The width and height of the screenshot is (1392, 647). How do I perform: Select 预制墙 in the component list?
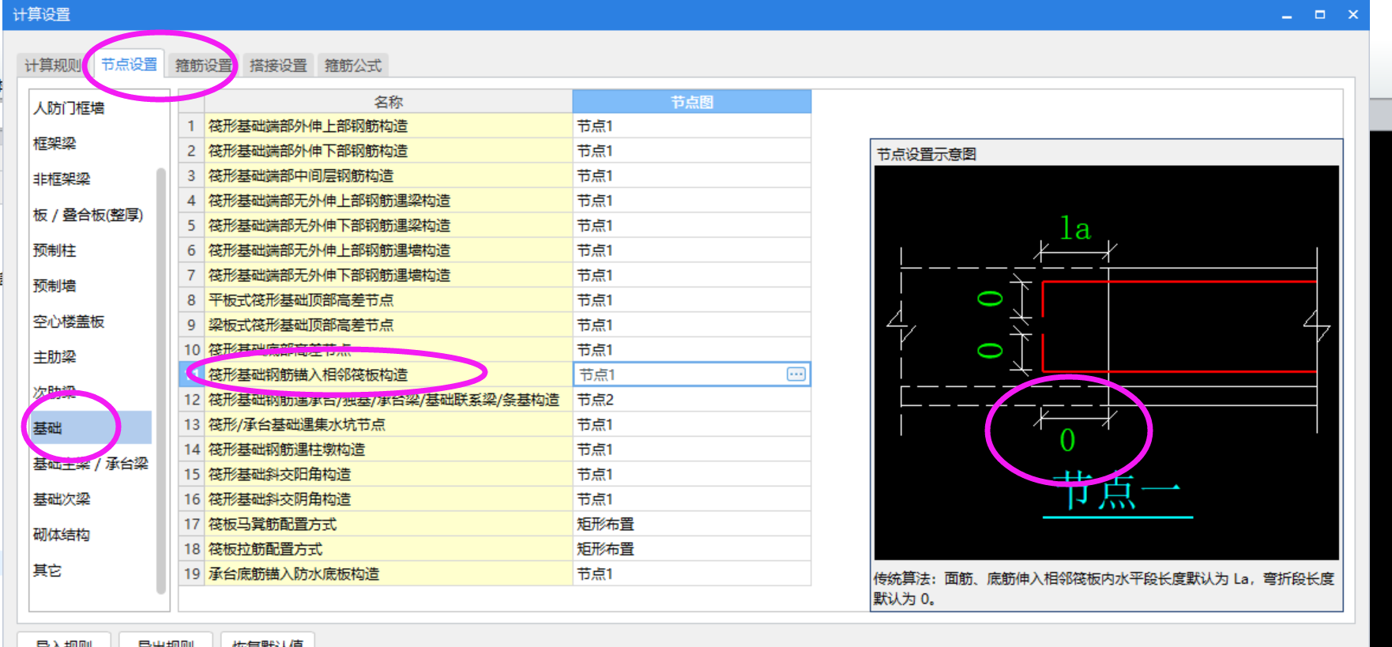point(55,286)
